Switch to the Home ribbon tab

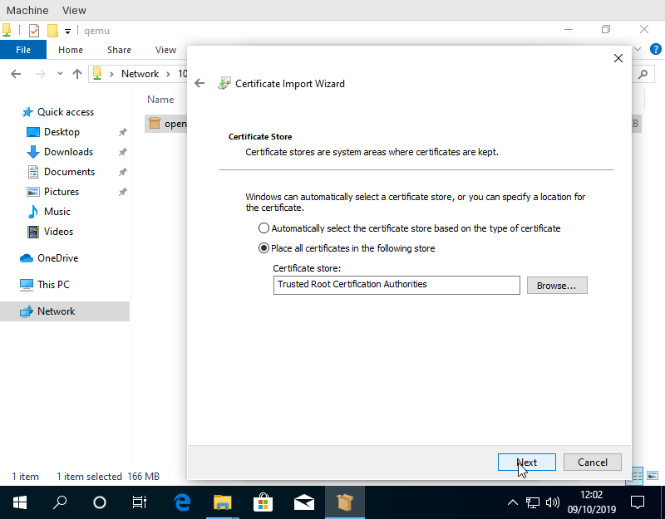tap(71, 50)
